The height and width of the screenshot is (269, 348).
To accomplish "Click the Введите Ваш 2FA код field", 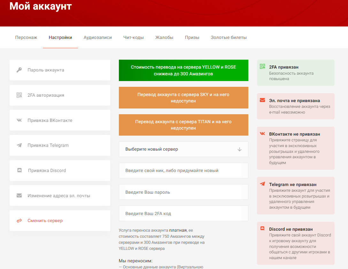I will [183, 213].
